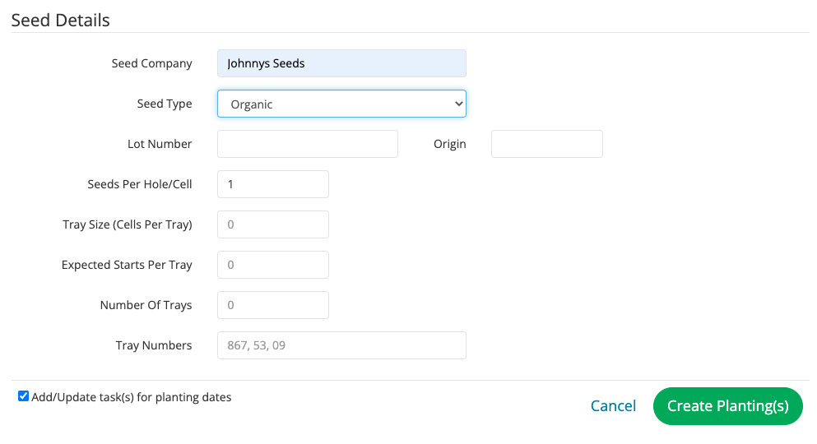Image resolution: width=817 pixels, height=444 pixels.
Task: Click the 'Seed Company' label text
Action: click(152, 63)
